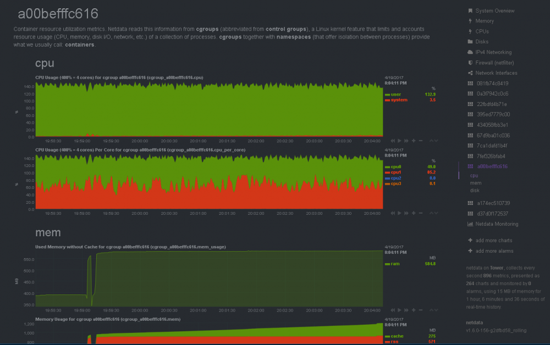Image resolution: width=550 pixels, height=345 pixels.
Task: Click the Used Memory without Cache chart
Action: [209, 279]
